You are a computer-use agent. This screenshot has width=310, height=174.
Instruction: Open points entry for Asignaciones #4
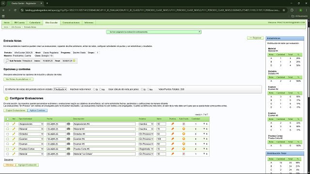point(172,124)
